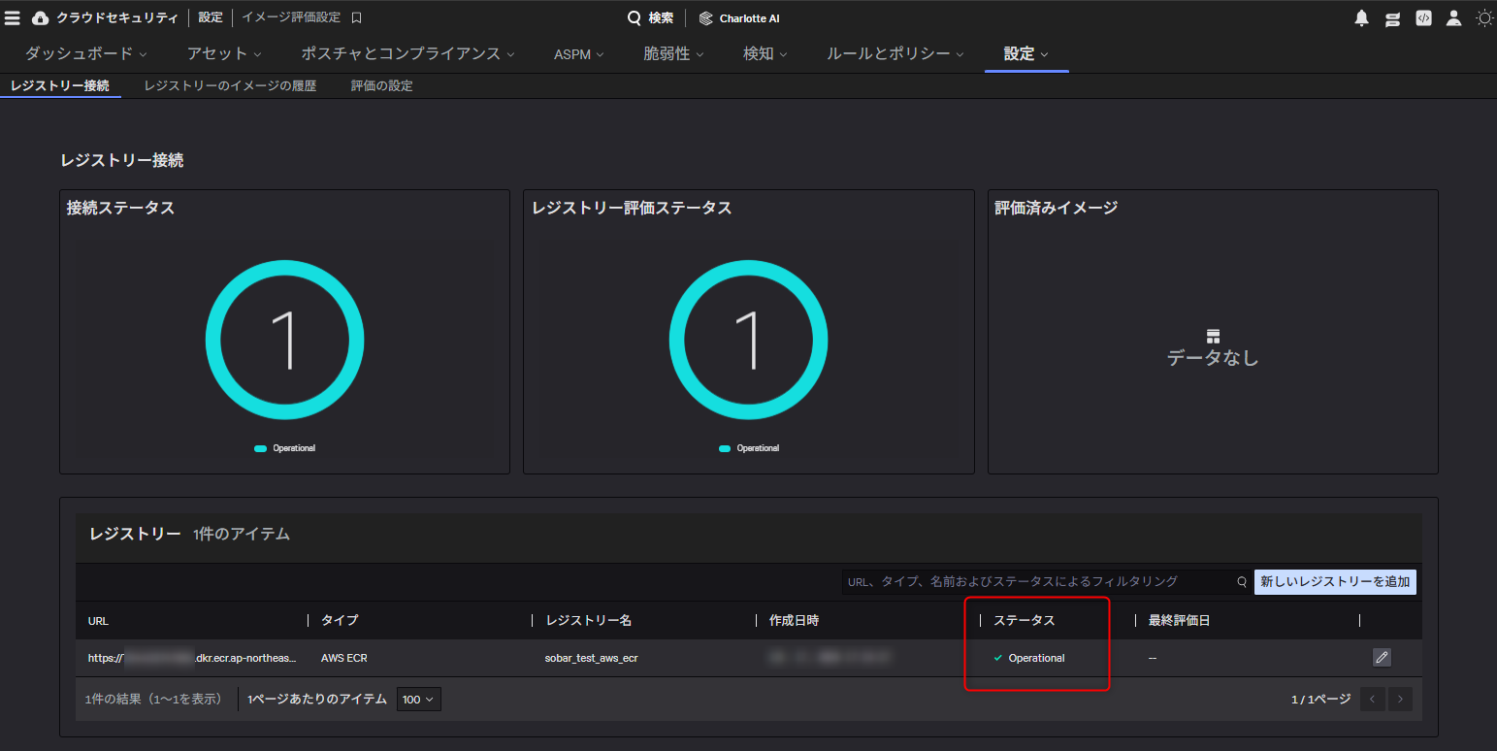Open the hamburger navigation menu
The image size is (1497, 751).
tap(14, 16)
